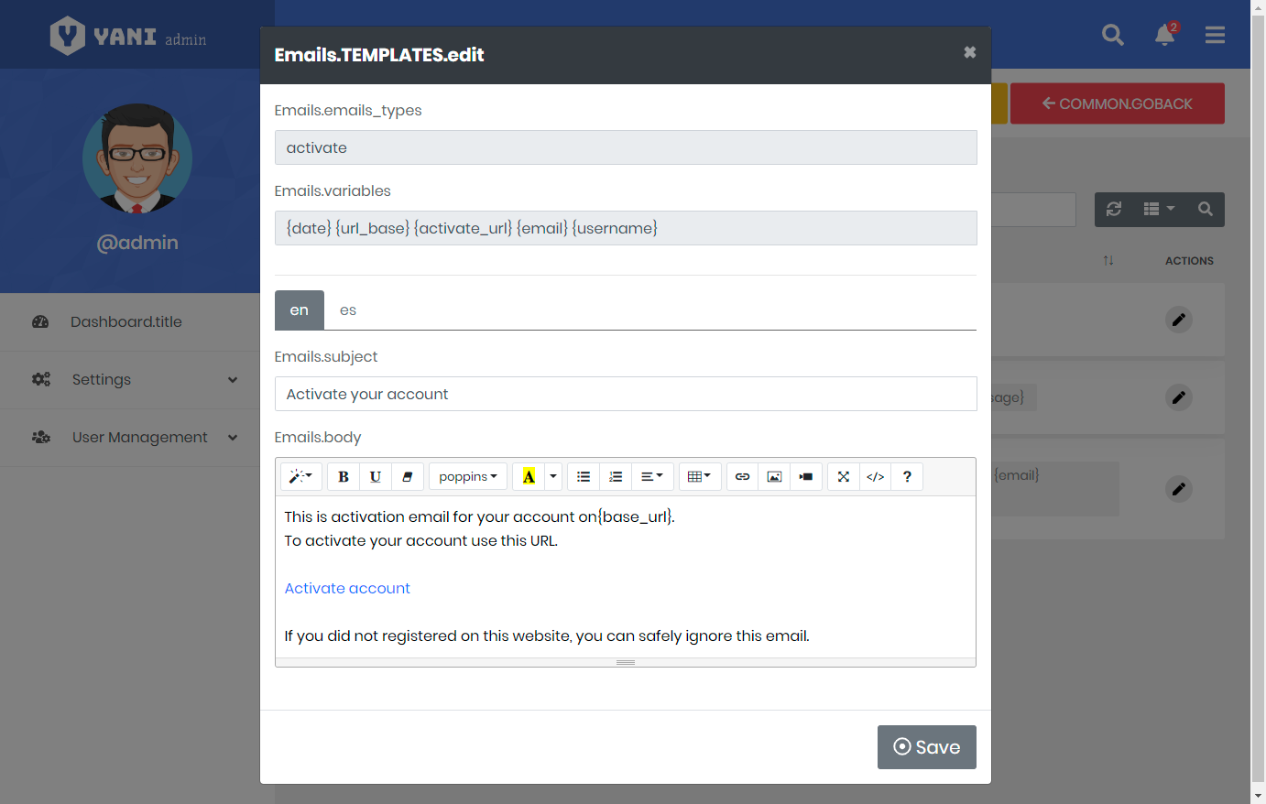Open editor help with question mark icon
This screenshot has width=1266, height=804.
coord(907,476)
